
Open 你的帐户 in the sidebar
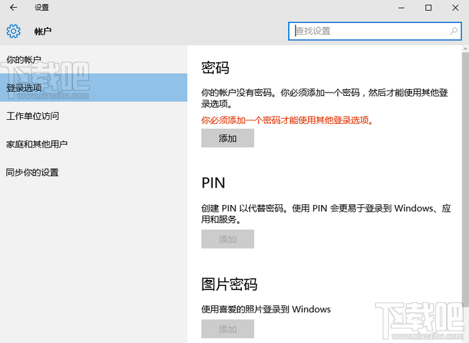[x=94, y=60]
